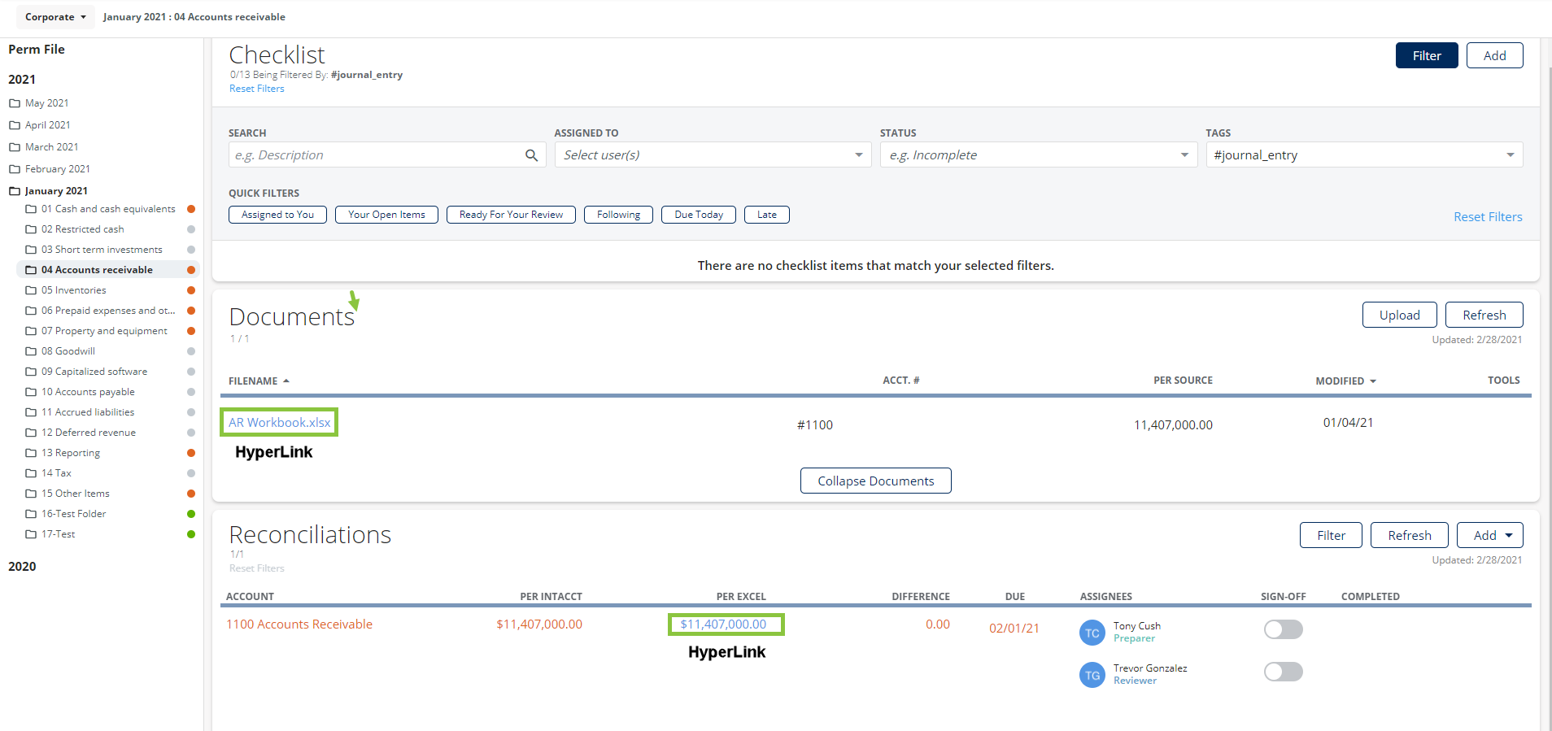
Task: Open the Tags dropdown
Action: click(x=1364, y=155)
